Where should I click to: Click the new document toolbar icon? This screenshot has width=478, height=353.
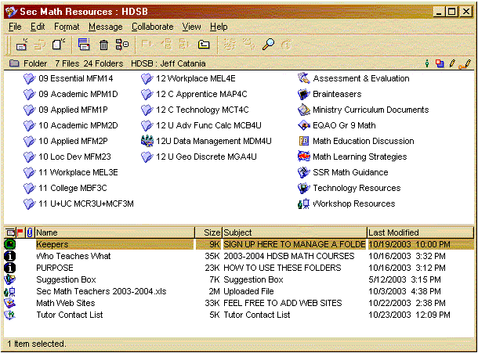click(58, 45)
